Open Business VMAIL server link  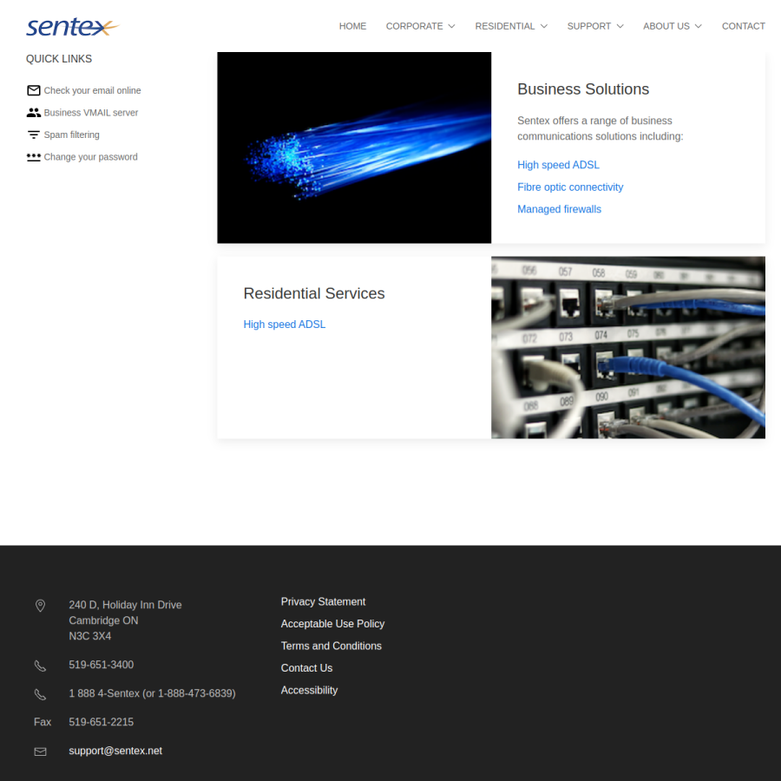[90, 113]
